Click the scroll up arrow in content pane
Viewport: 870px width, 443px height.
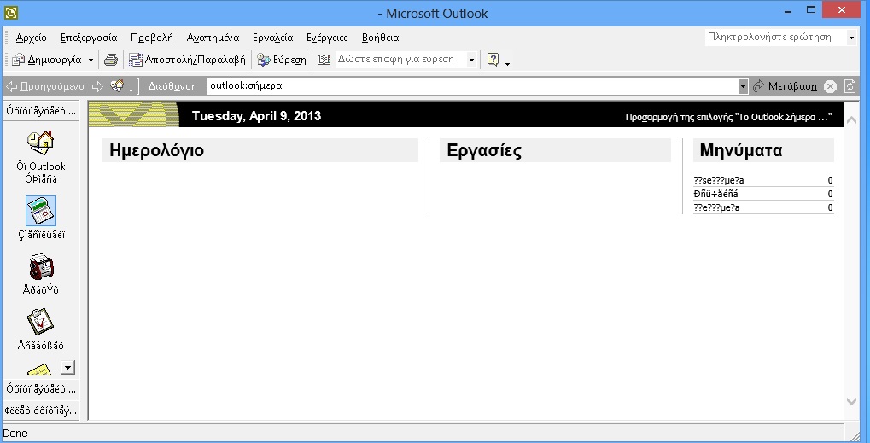coord(852,120)
